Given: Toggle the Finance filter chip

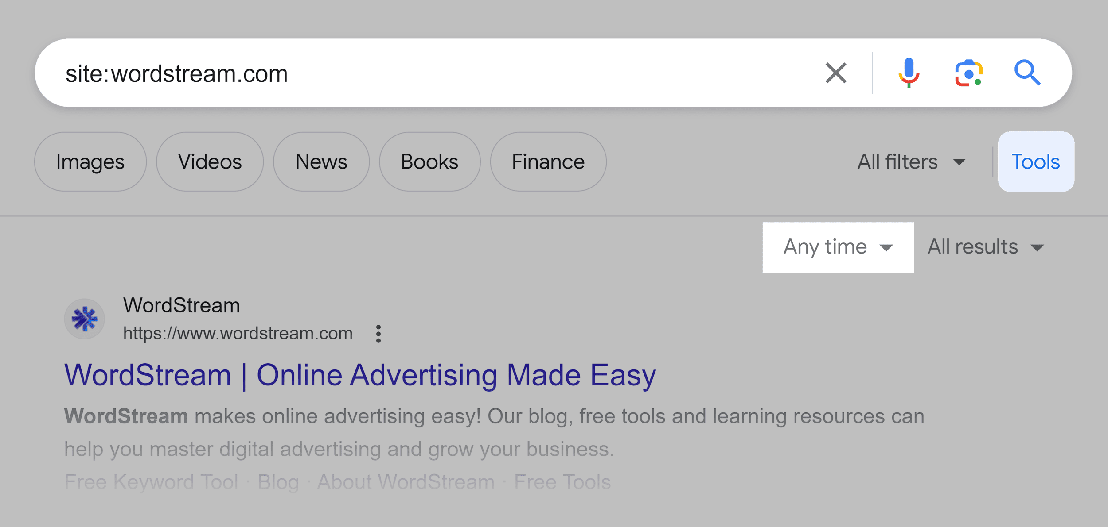Looking at the screenshot, I should pyautogui.click(x=547, y=162).
